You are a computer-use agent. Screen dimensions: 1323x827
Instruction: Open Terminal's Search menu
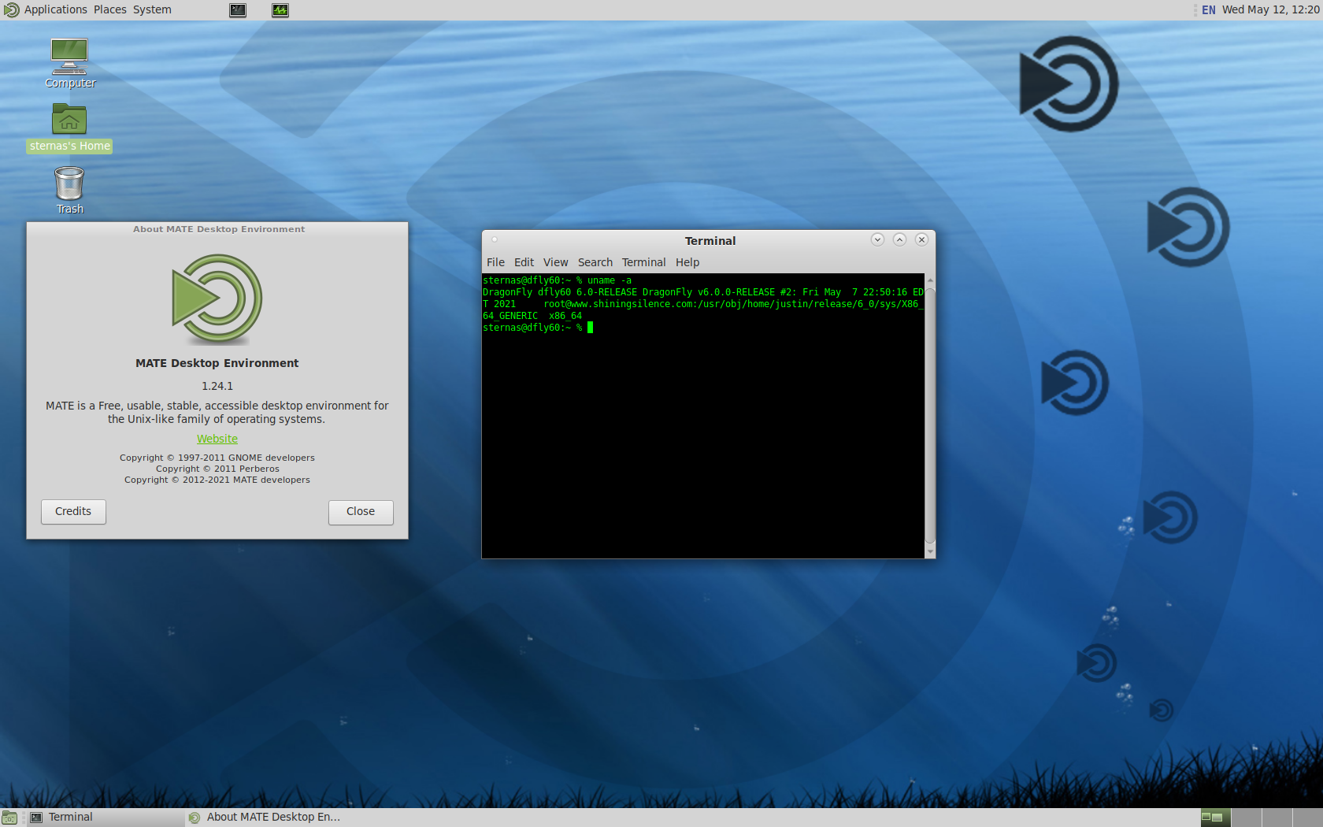pyautogui.click(x=595, y=262)
